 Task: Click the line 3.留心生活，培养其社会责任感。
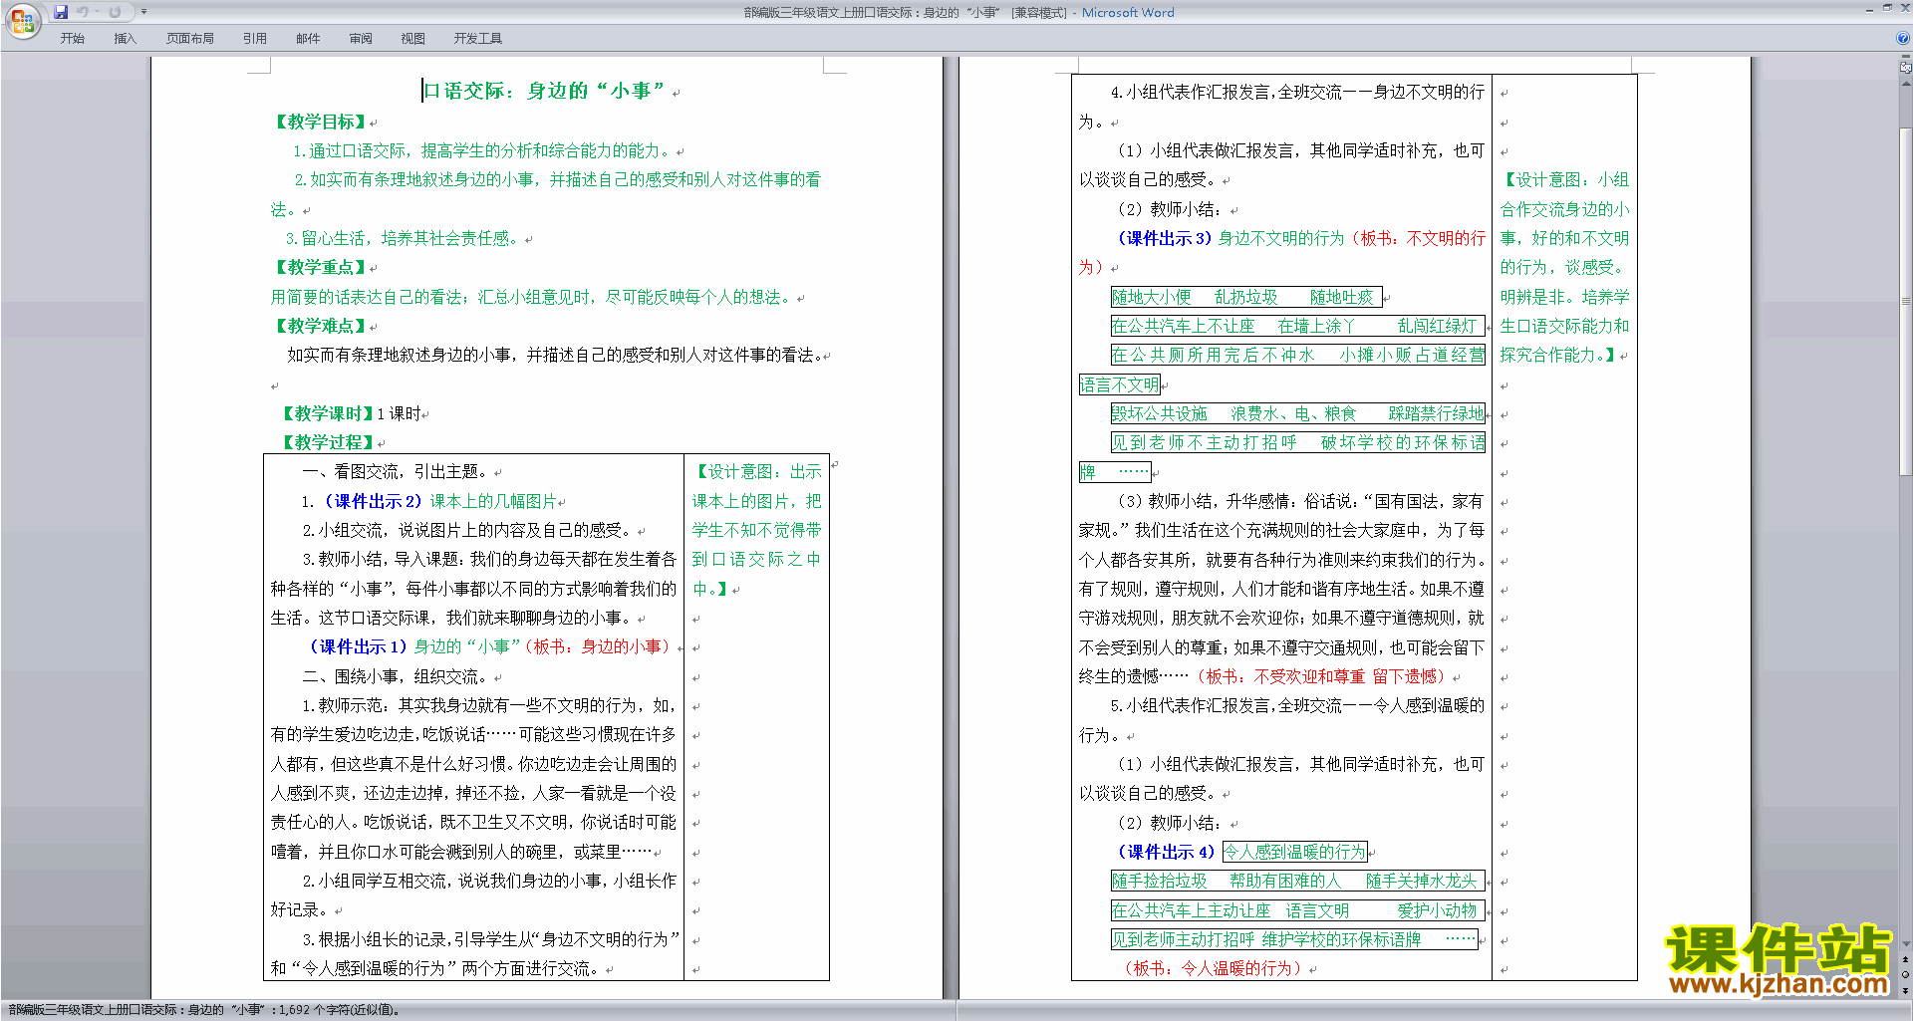pos(403,238)
